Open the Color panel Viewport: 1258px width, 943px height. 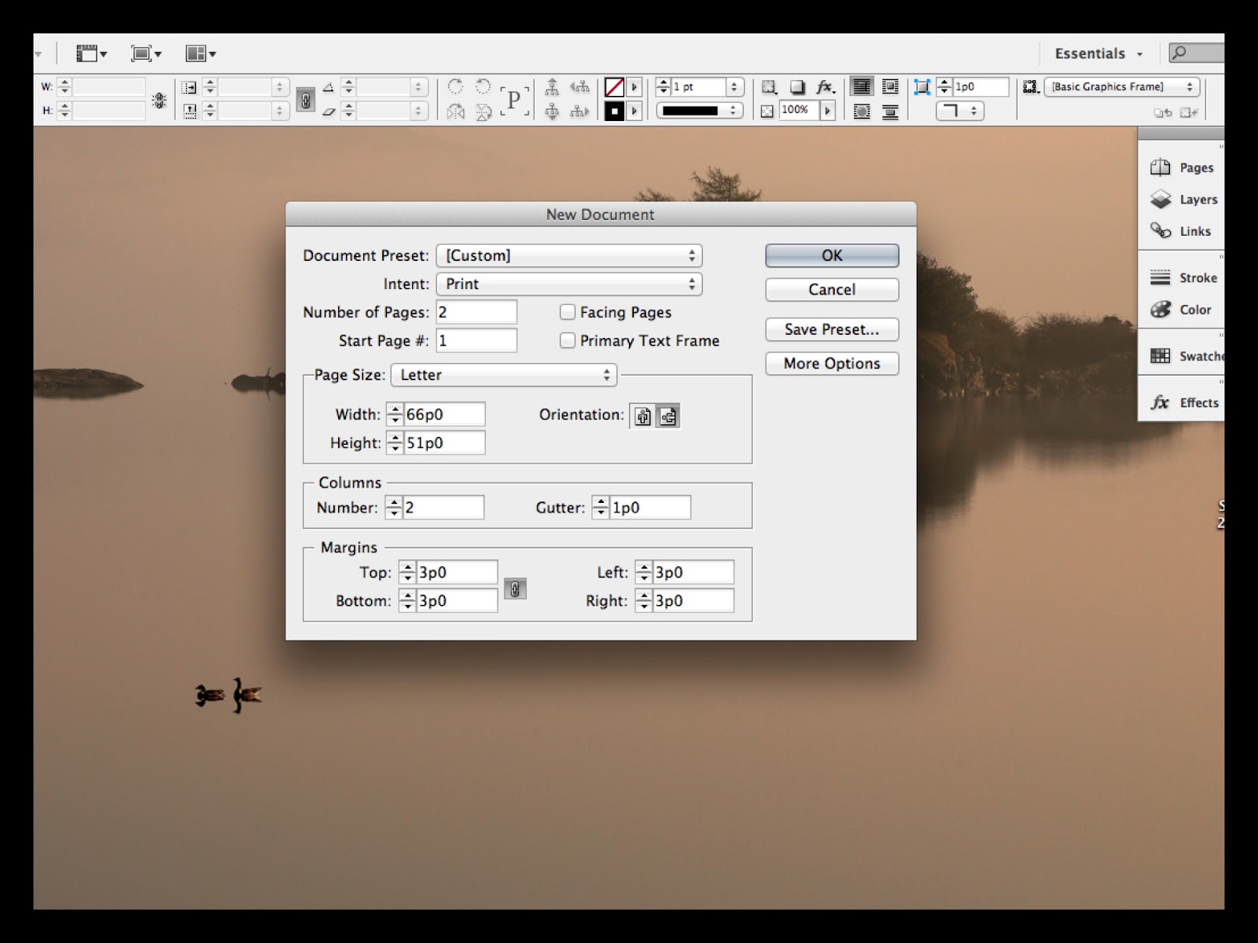click(x=1180, y=310)
